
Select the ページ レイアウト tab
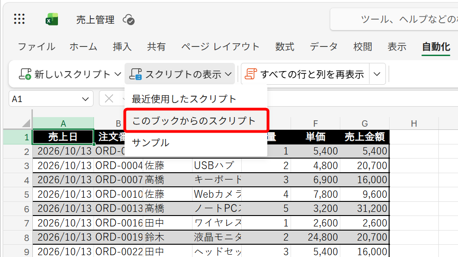point(220,46)
